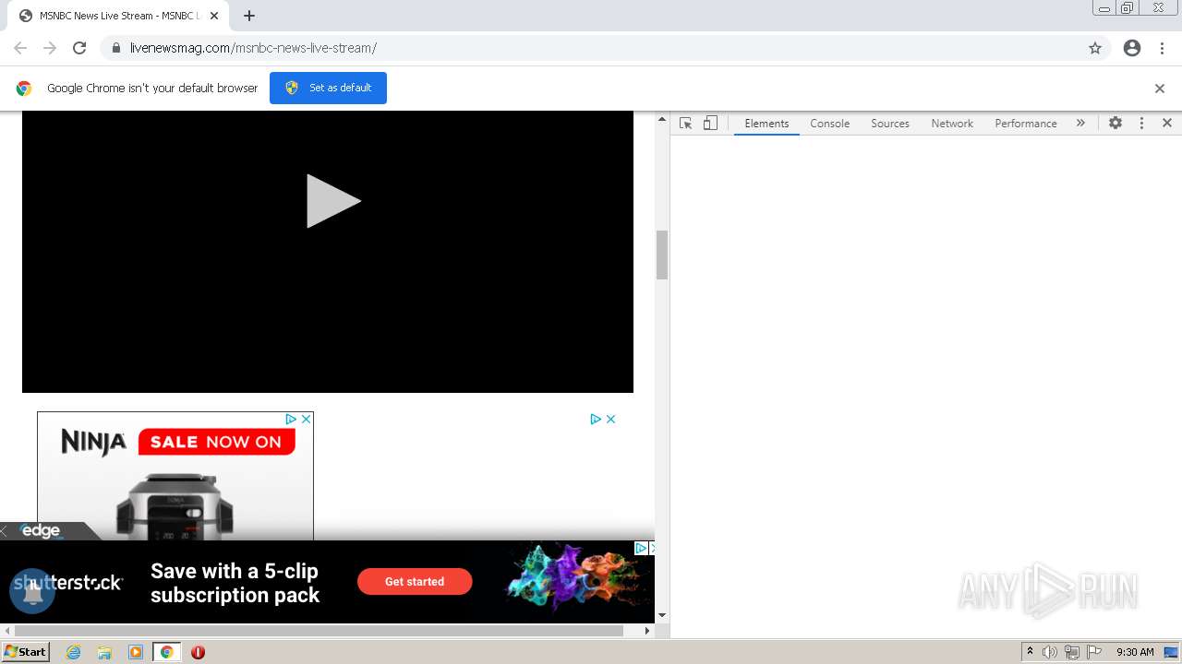The height and width of the screenshot is (664, 1182).
Task: Show hidden system tray icons
Action: (x=1031, y=652)
